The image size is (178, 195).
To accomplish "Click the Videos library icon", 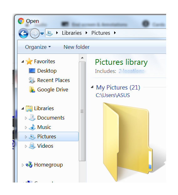I will [x=32, y=146].
